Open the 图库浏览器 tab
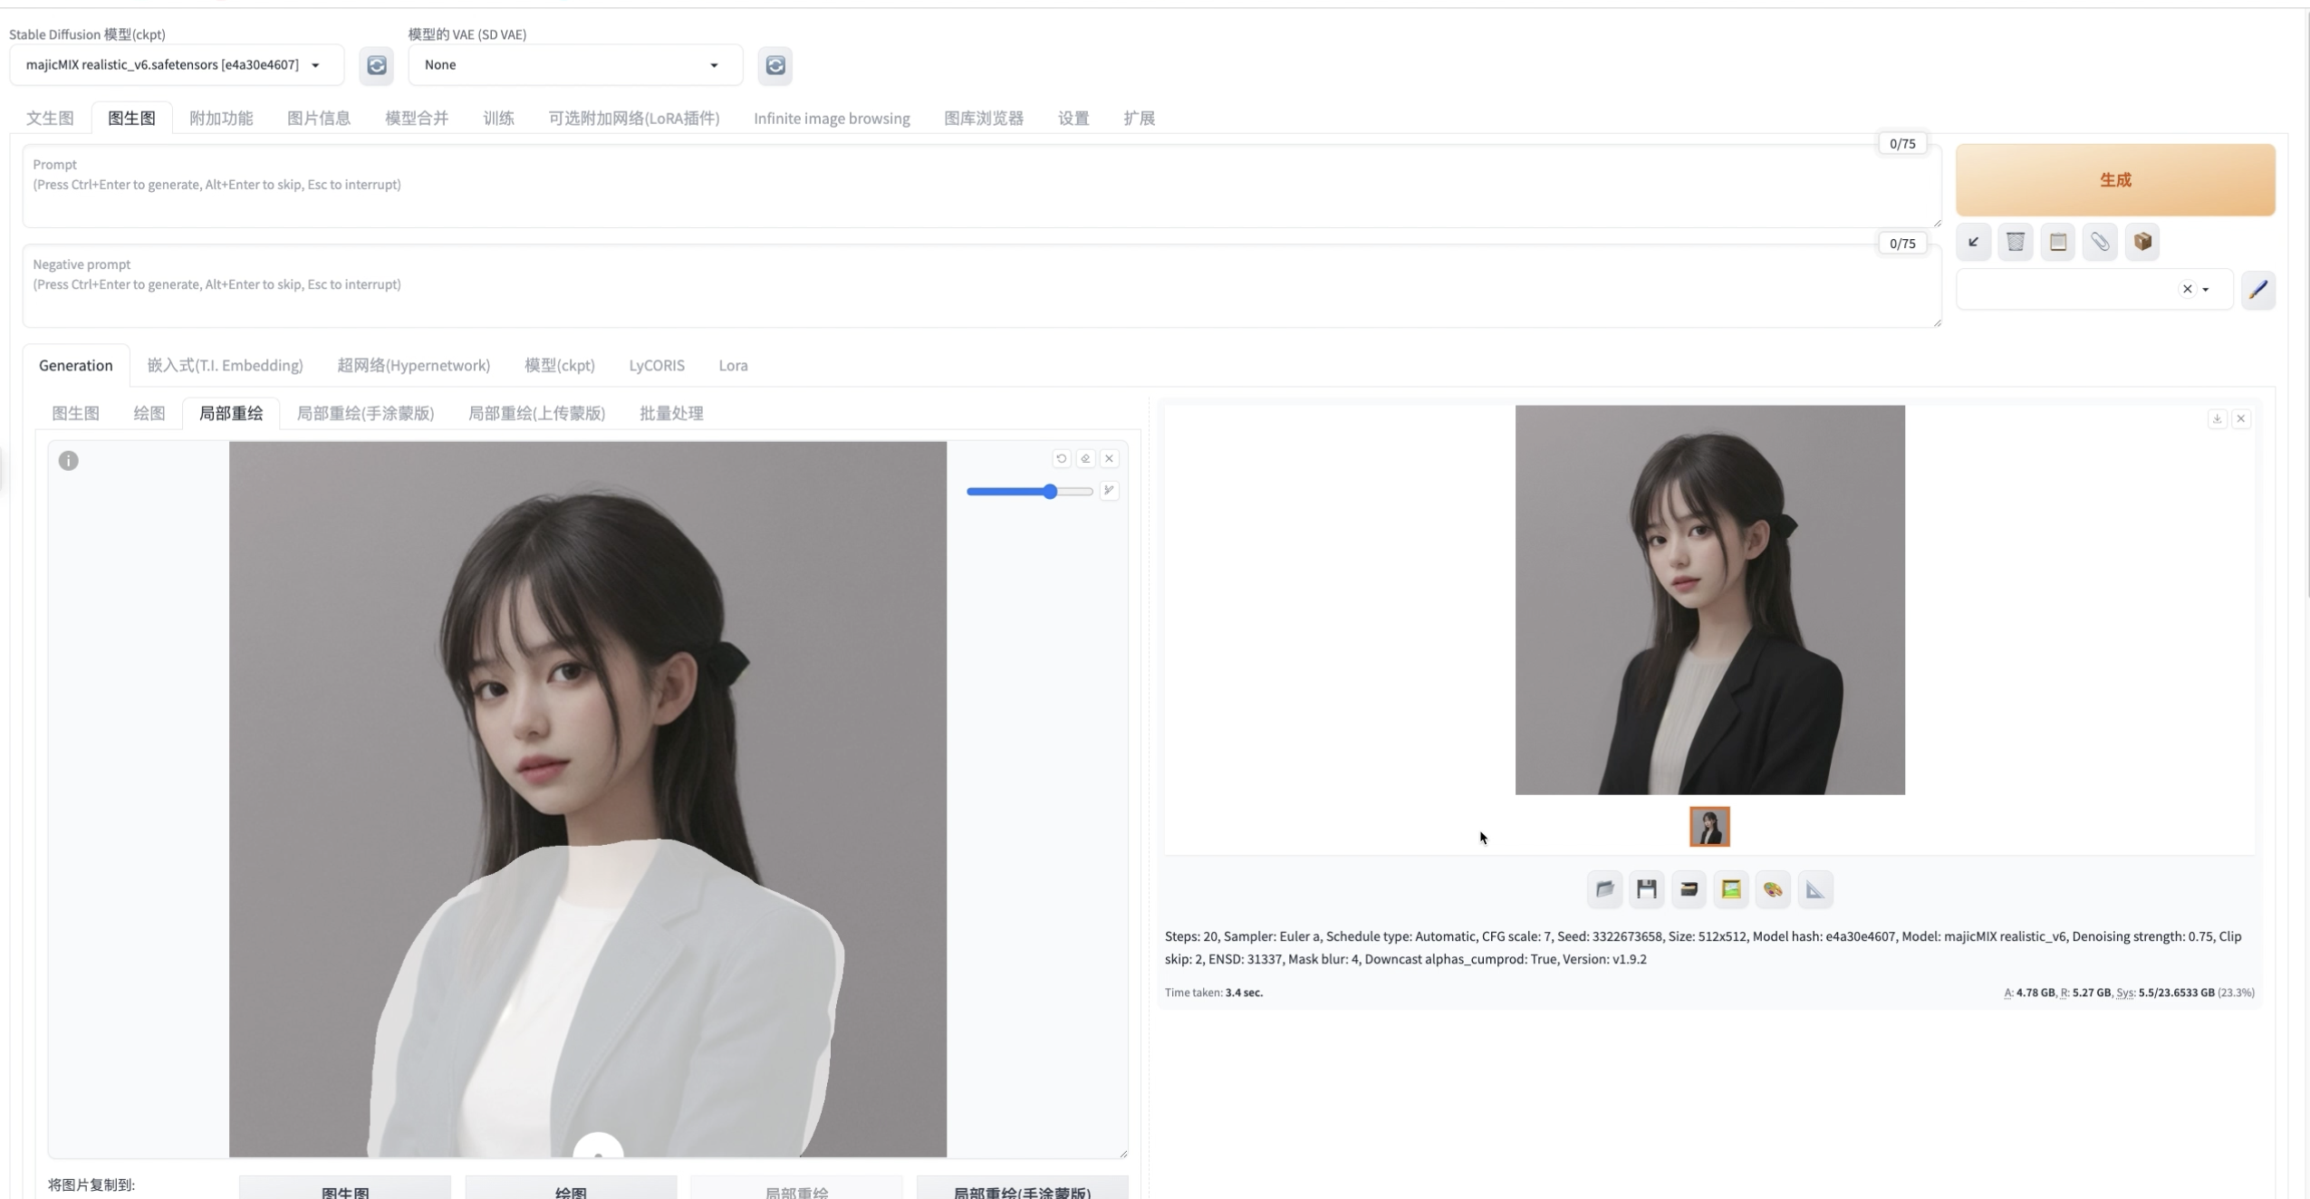 tap(984, 118)
